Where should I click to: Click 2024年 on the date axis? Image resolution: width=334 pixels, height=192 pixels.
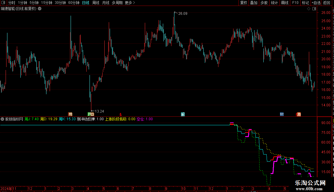6,188
